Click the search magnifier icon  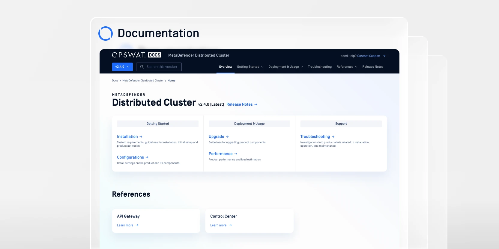pyautogui.click(x=142, y=67)
